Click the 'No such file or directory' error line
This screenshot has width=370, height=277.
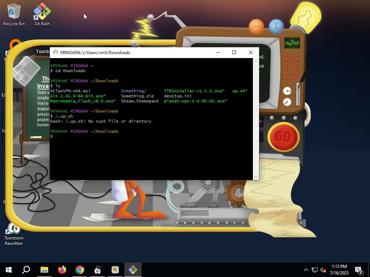click(x=101, y=121)
